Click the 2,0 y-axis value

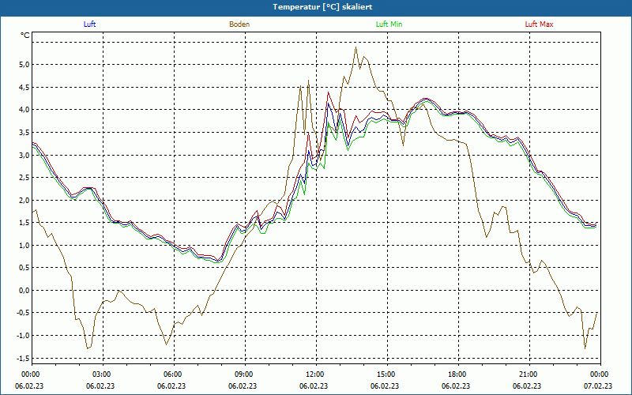24,200
